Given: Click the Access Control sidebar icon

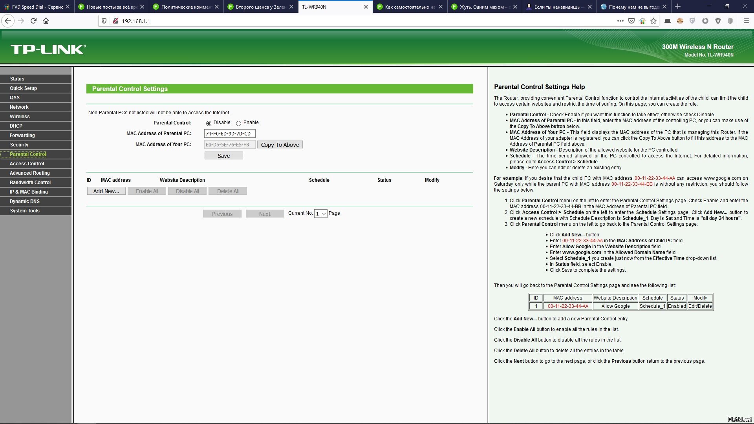Looking at the screenshot, I should click(x=26, y=163).
